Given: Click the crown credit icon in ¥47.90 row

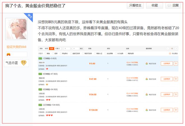Looking at the screenshot, I should (x=47, y=84).
